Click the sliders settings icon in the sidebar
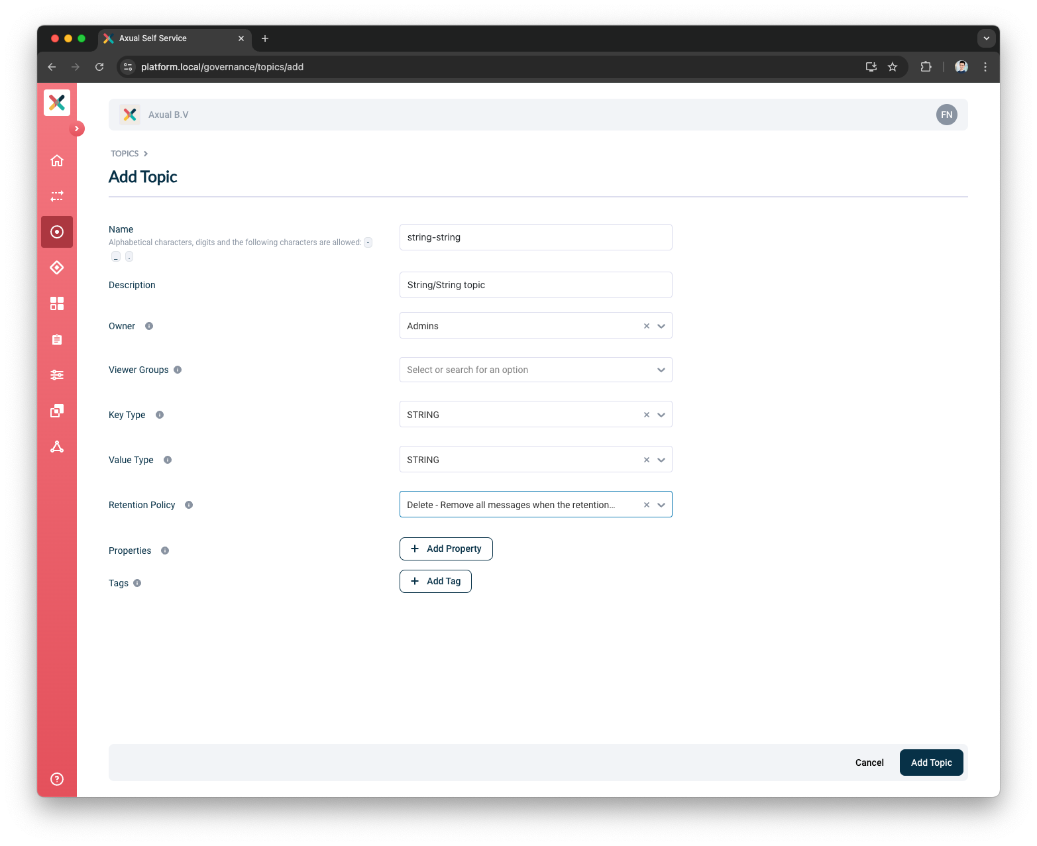This screenshot has width=1037, height=846. coord(57,375)
